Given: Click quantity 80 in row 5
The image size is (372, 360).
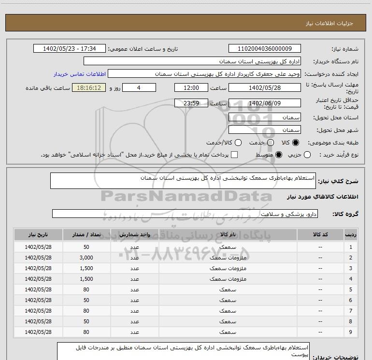Looking at the screenshot, I should pyautogui.click(x=86, y=289).
